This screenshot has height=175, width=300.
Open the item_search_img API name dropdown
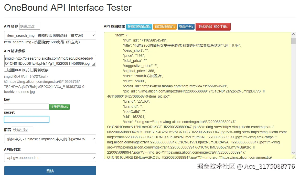pyautogui.click(x=50, y=35)
